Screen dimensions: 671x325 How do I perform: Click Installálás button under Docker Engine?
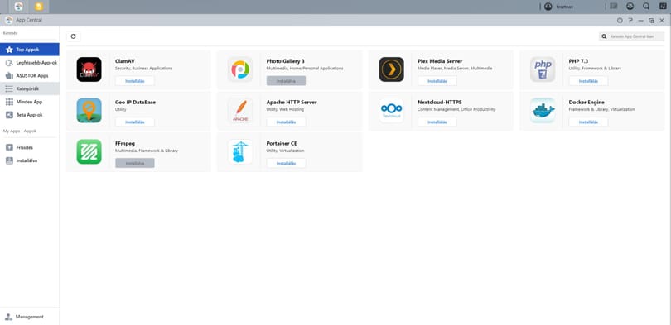588,122
